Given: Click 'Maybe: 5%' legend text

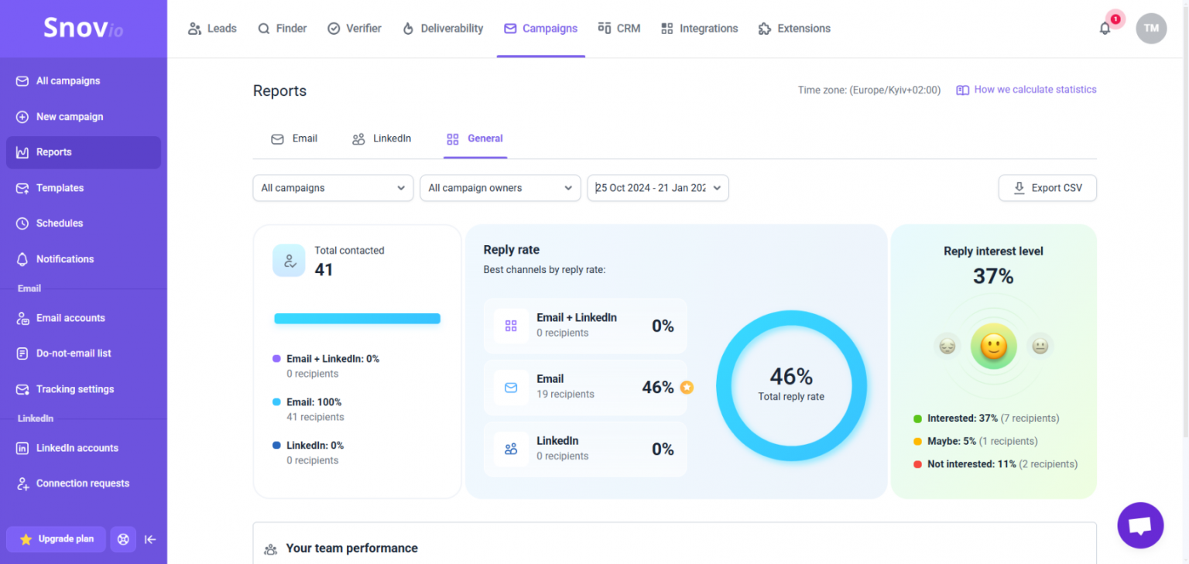Looking at the screenshot, I should pyautogui.click(x=951, y=441).
